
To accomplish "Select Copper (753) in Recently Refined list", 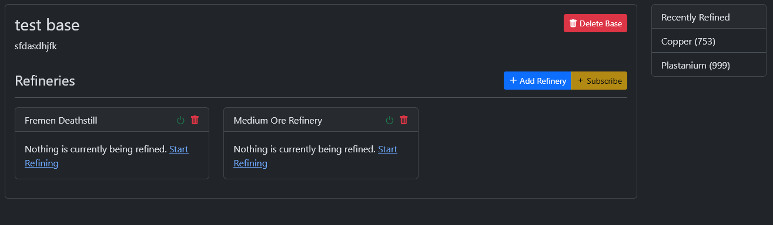I will (708, 42).
